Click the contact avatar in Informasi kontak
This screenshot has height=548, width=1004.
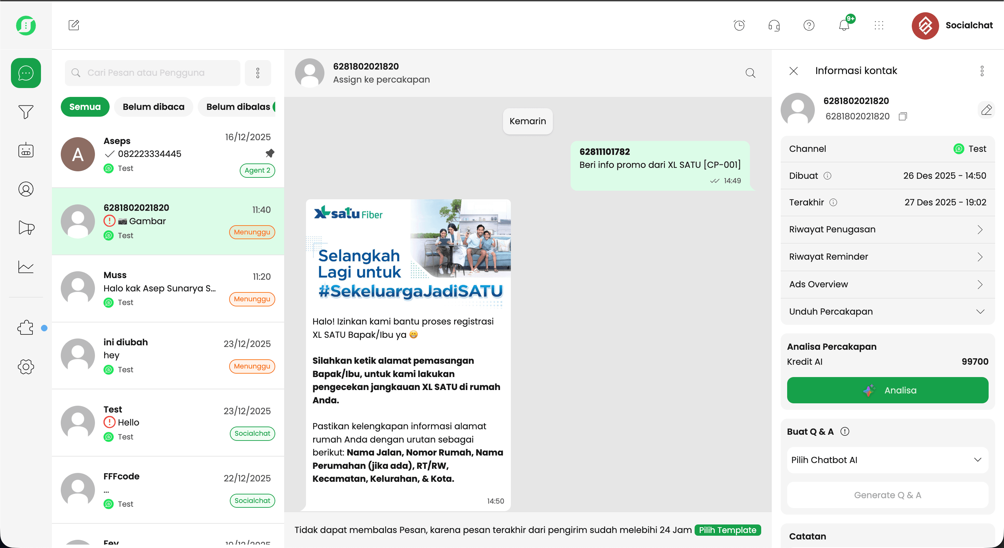tap(797, 109)
